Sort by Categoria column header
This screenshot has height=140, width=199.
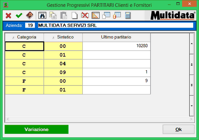tap(24, 37)
